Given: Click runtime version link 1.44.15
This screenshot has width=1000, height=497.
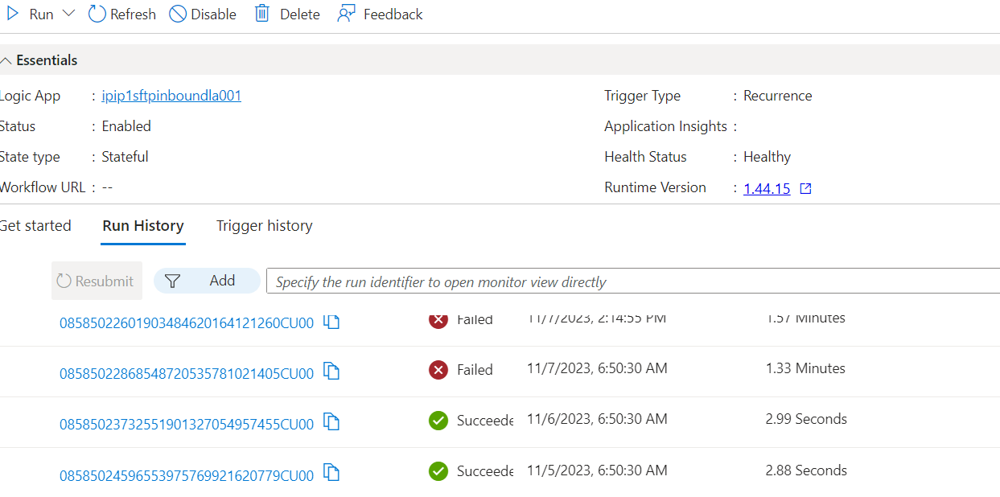Looking at the screenshot, I should click(765, 187).
